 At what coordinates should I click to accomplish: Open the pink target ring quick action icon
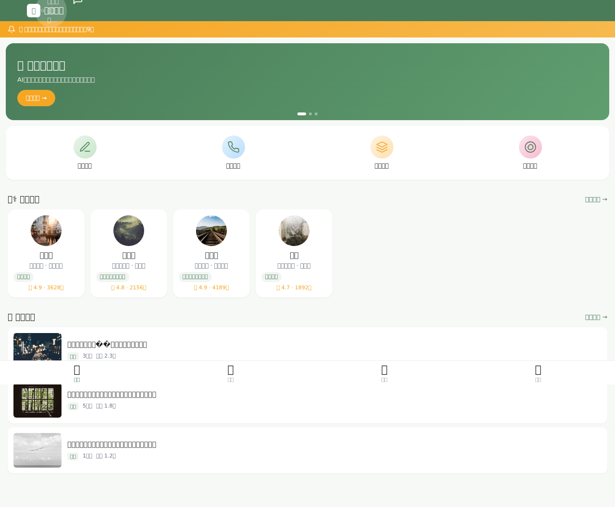click(530, 147)
